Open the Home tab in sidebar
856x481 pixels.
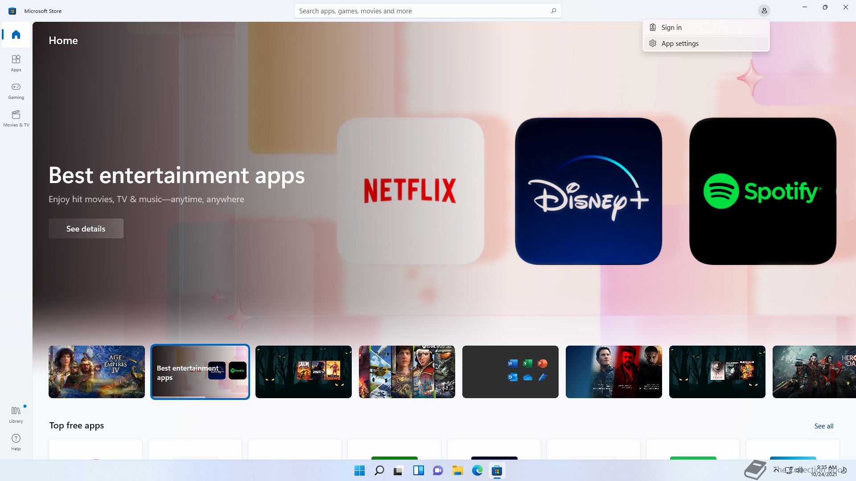coord(16,35)
